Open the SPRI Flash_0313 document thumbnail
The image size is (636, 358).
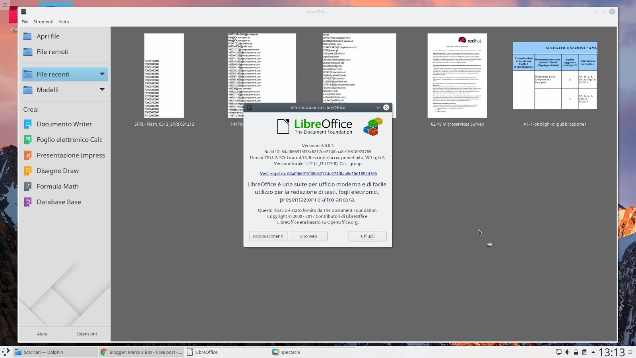point(164,76)
